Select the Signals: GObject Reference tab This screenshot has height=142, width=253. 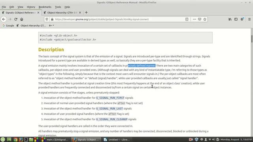pyautogui.click(x=21, y=13)
